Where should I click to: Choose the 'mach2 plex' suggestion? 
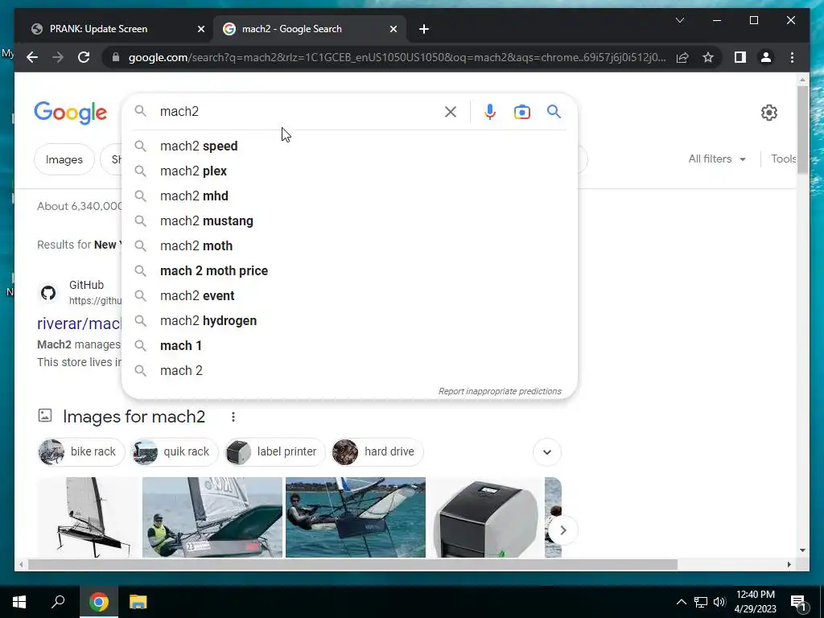349,171
